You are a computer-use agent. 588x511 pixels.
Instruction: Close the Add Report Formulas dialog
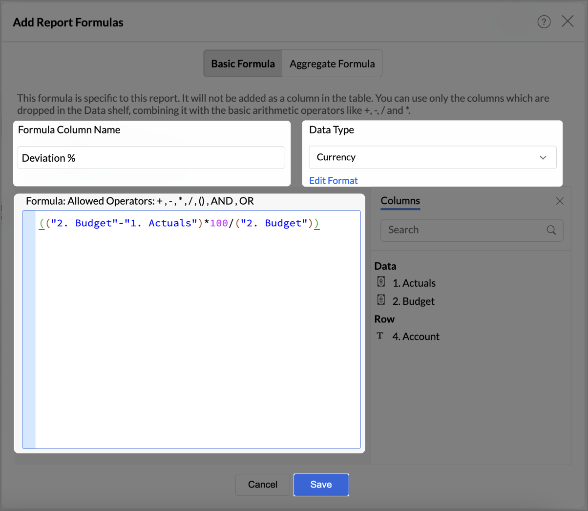point(567,21)
